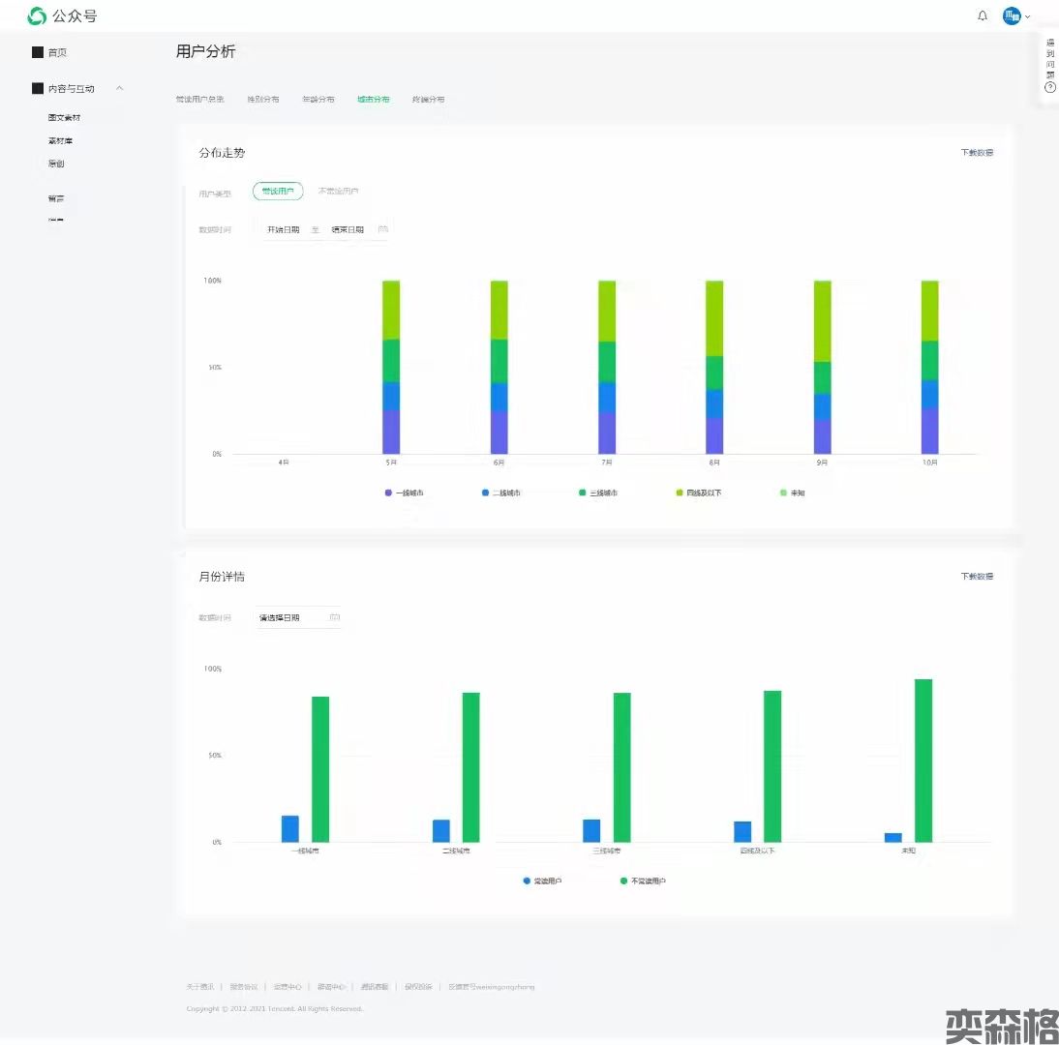
Task: Open the notification bell
Action: click(x=983, y=16)
